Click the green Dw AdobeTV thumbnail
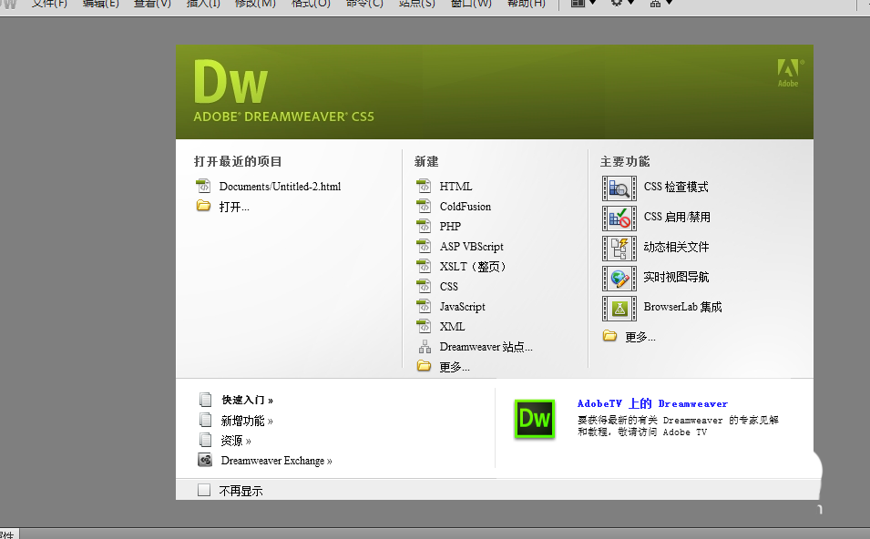870x539 pixels. point(535,419)
